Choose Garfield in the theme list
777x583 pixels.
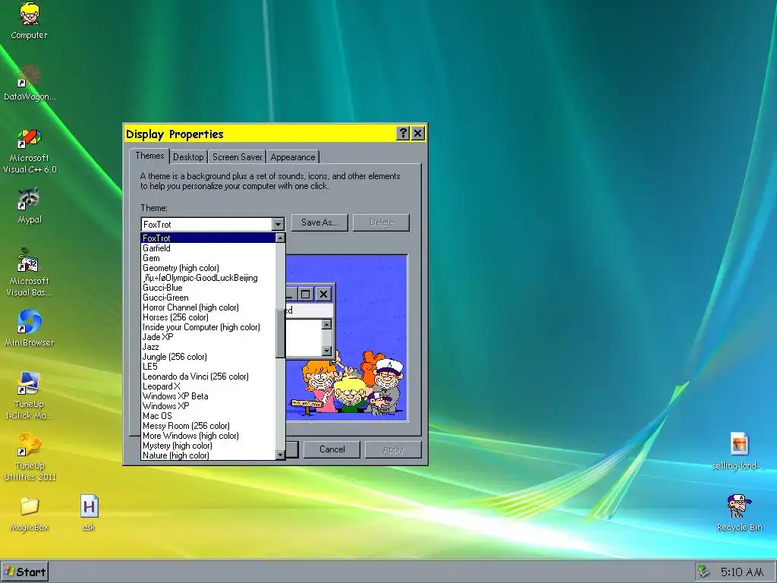click(208, 248)
